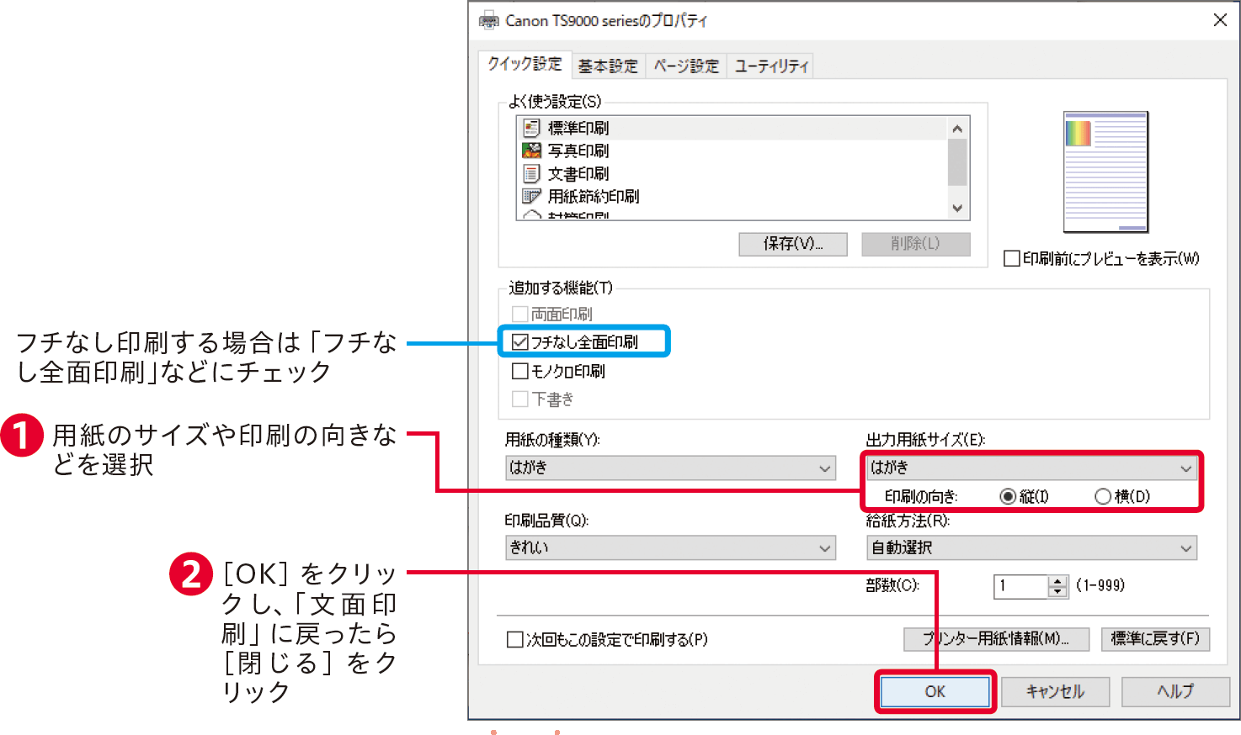Click the ヘルプ button
This screenshot has height=735, width=1241.
(x=1175, y=691)
